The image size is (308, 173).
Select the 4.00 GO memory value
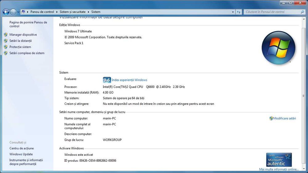[x=108, y=92]
